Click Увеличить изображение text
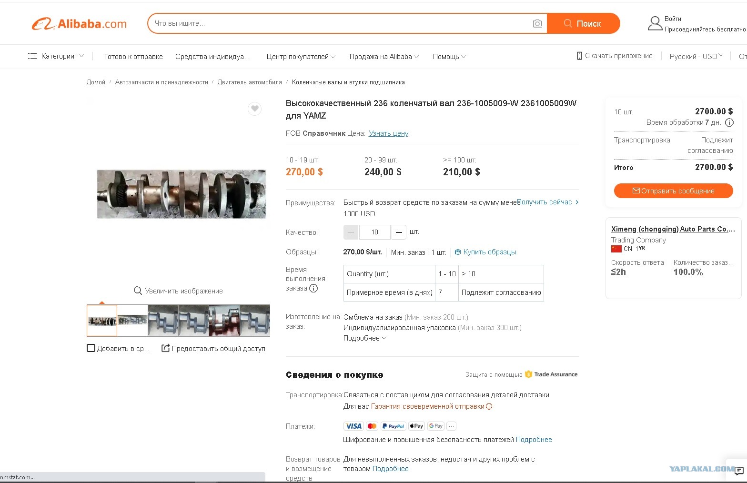 click(184, 291)
